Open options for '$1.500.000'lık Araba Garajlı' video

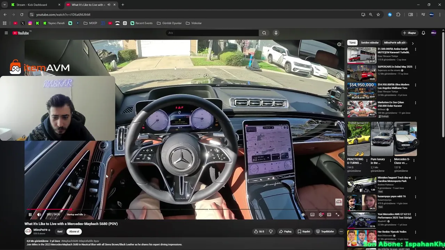click(x=415, y=49)
